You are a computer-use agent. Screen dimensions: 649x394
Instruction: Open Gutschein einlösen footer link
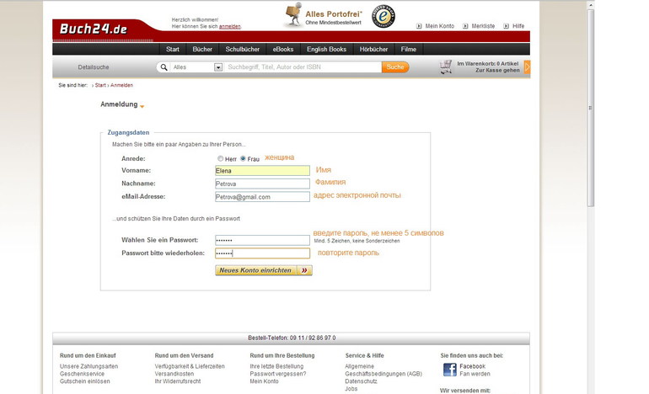pos(85,381)
